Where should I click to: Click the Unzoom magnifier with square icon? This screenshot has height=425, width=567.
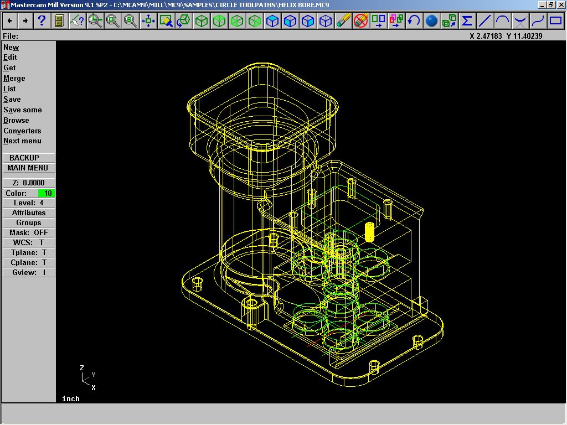click(x=113, y=21)
